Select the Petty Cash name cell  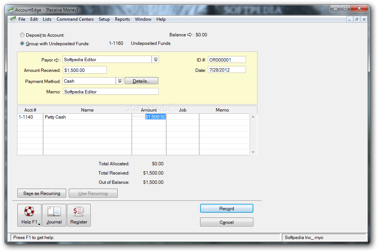(88, 117)
